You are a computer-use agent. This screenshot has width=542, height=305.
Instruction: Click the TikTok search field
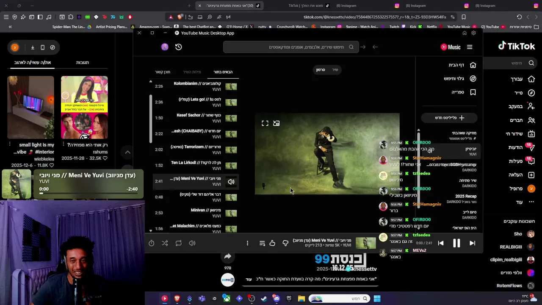(510, 63)
